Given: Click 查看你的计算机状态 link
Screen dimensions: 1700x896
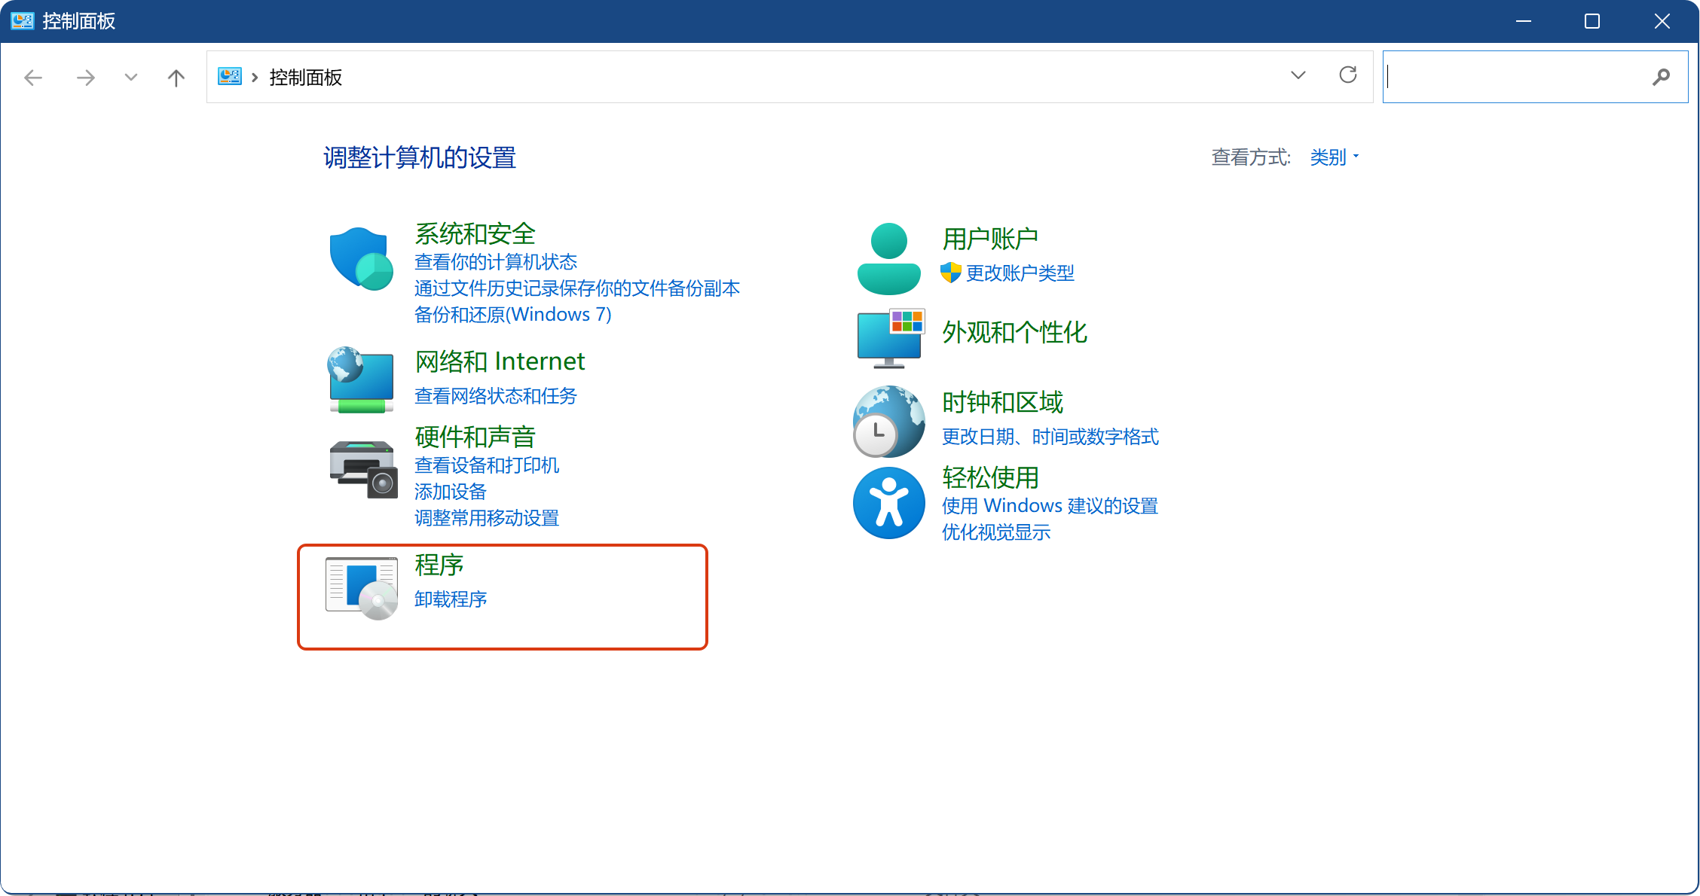Looking at the screenshot, I should coord(496,262).
